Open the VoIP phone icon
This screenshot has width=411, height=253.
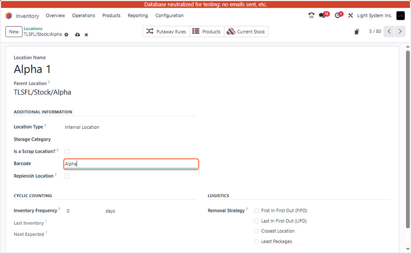click(x=311, y=15)
